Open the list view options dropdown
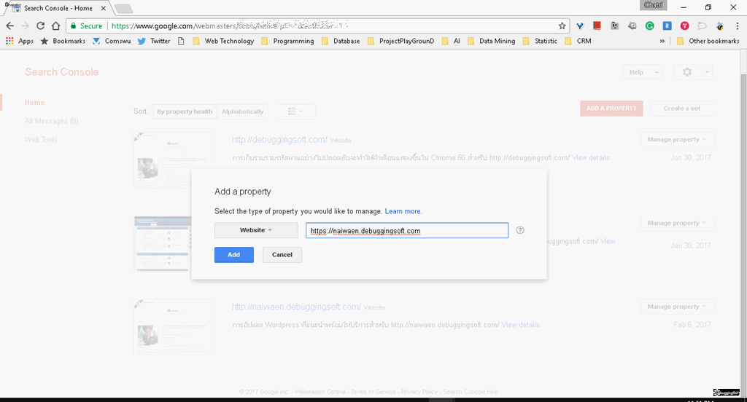 point(295,112)
